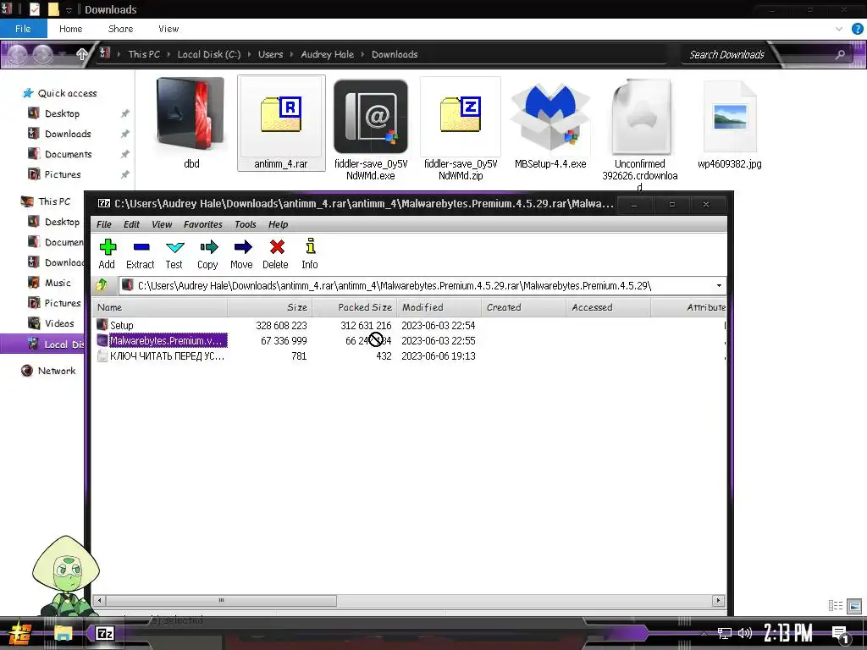Open Documents under Quick access

click(68, 154)
